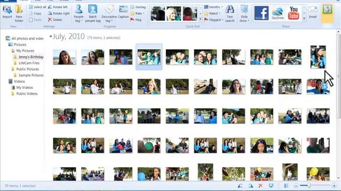341x191 pixels.
Task: Click Rotate right in the ribbon
Action: tap(59, 13)
